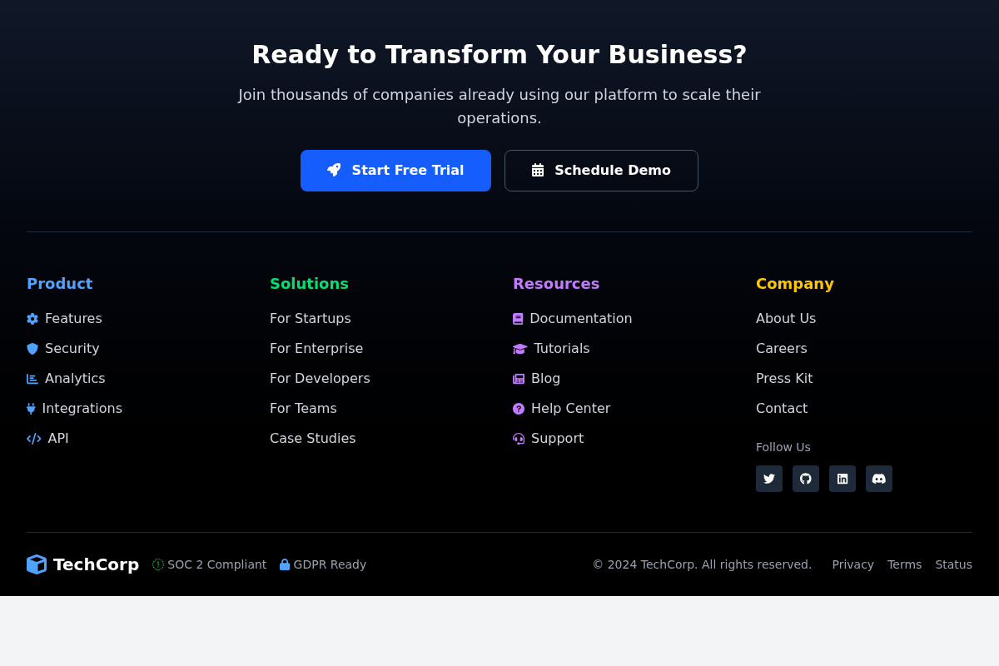
Task: Click the code brackets icon beside API
Action: click(x=34, y=439)
